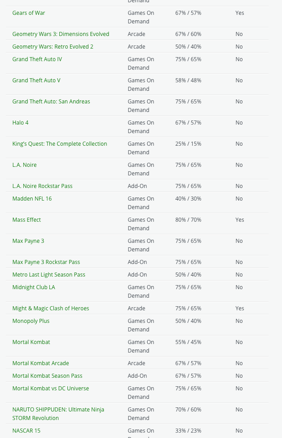Select the Monopoly Plus link
The height and width of the screenshot is (438, 282).
(x=31, y=321)
